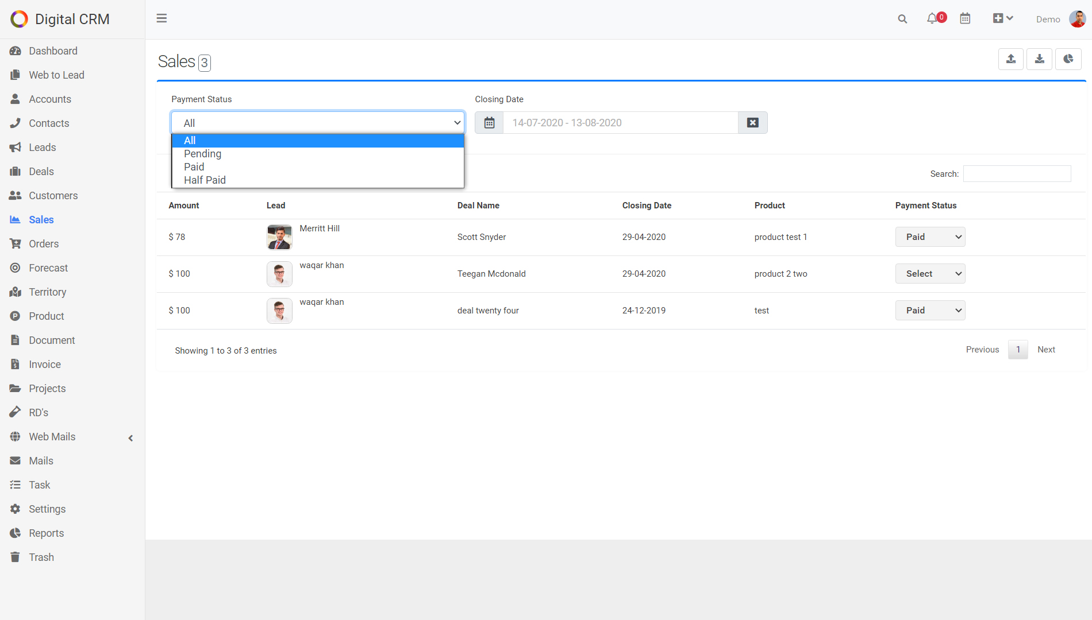
Task: Click the upload icon button on Sales
Action: pos(1010,59)
